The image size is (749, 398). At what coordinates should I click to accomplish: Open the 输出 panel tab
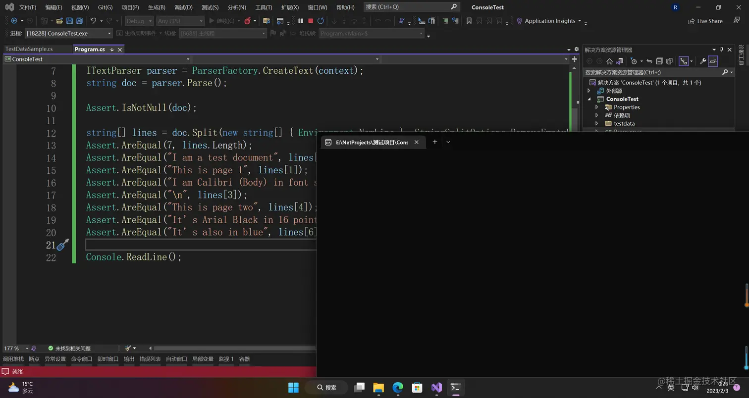129,359
